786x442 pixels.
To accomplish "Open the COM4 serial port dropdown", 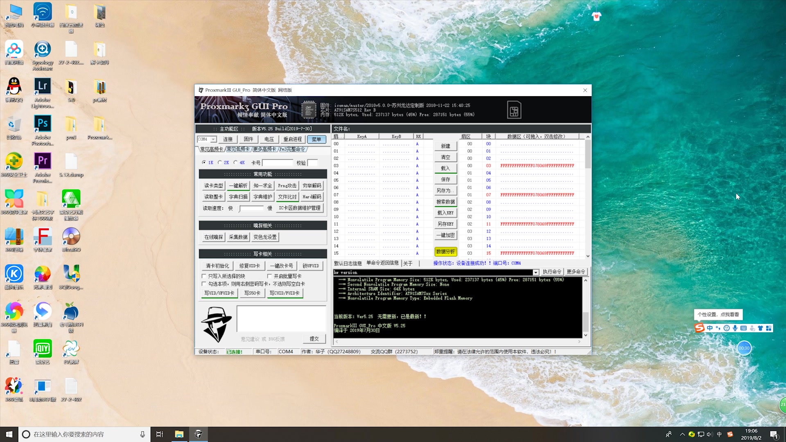I will pos(213,139).
